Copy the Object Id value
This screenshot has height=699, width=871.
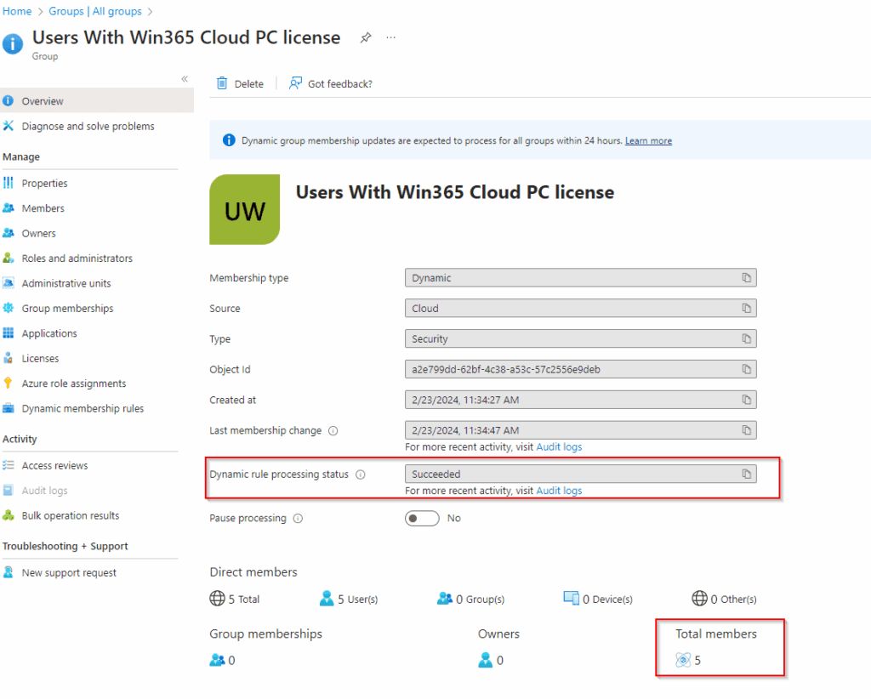point(746,370)
